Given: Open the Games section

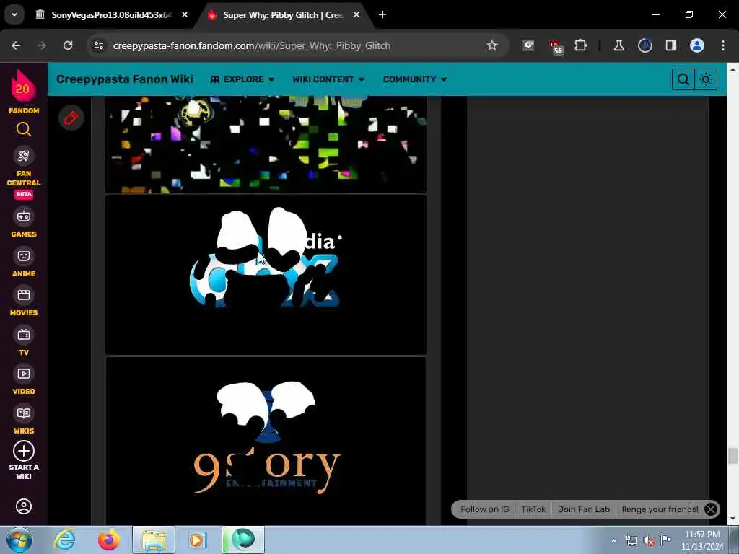Looking at the screenshot, I should (x=24, y=222).
